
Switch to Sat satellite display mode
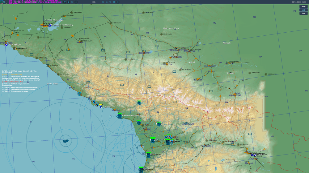(x=303, y=13)
